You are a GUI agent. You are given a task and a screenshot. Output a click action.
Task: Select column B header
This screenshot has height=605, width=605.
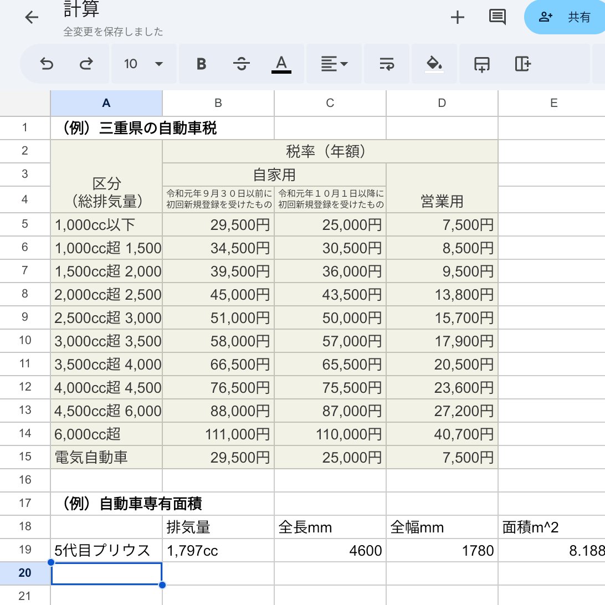(x=218, y=103)
